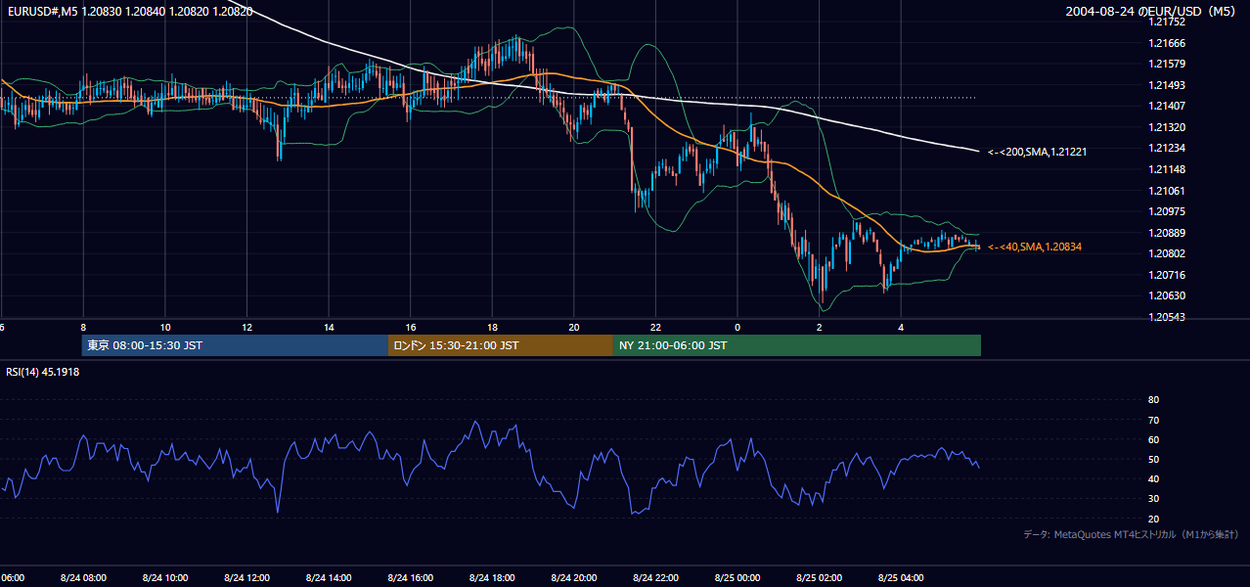This screenshot has width=1250, height=587.
Task: Click the 1.21579 price axis label
Action: 1166,65
